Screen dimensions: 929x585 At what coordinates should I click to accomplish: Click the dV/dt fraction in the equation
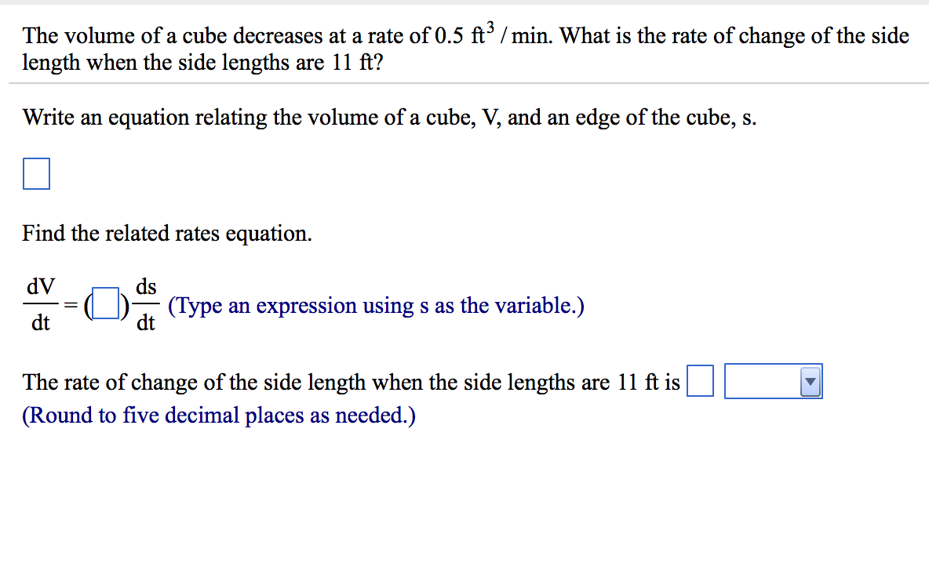(41, 303)
